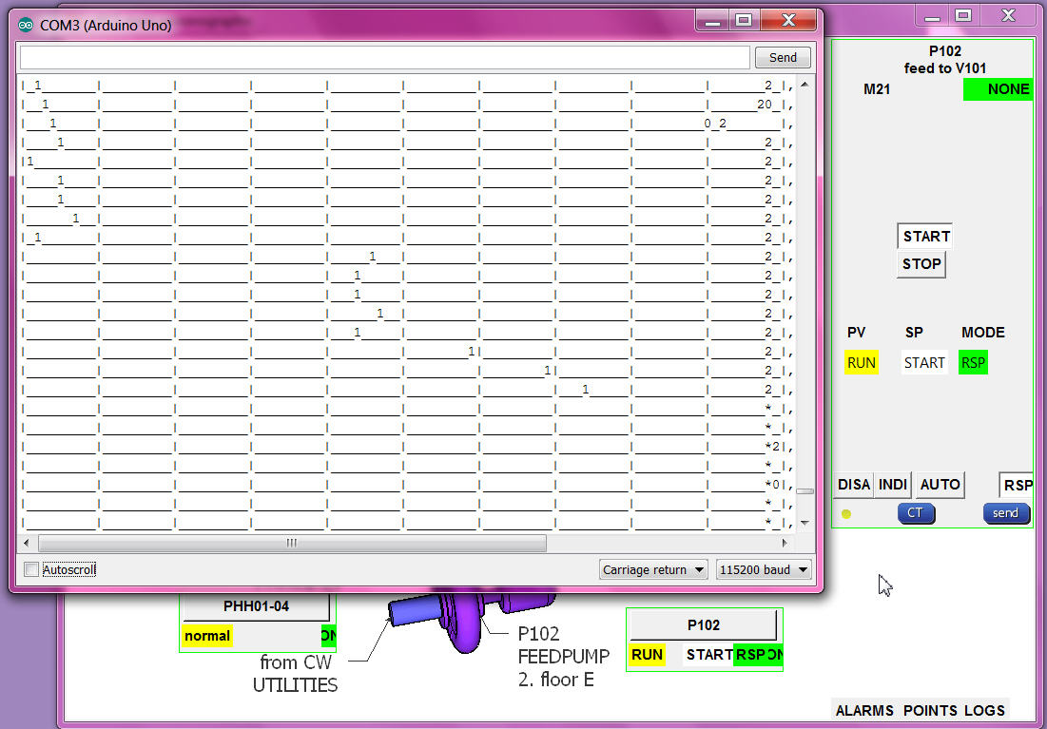Set pump mode to DISA
Screen dimensions: 1047x729
coord(853,485)
